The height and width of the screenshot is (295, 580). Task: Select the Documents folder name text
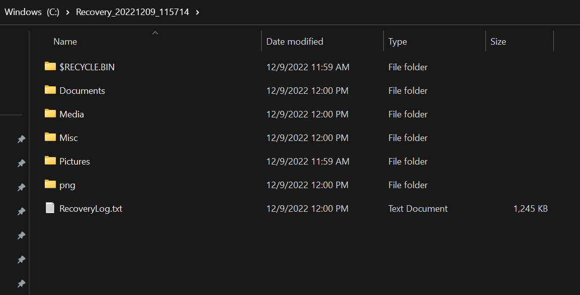(82, 91)
